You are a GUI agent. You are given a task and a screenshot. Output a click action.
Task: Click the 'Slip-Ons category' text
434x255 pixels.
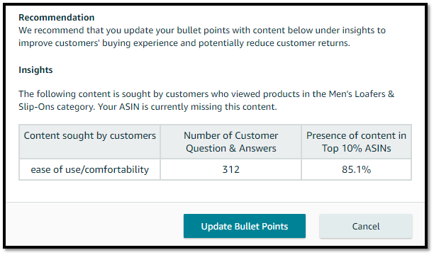(57, 107)
